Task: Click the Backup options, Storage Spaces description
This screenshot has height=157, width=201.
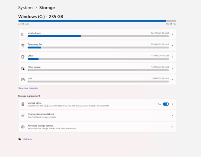Action: tap(52, 128)
